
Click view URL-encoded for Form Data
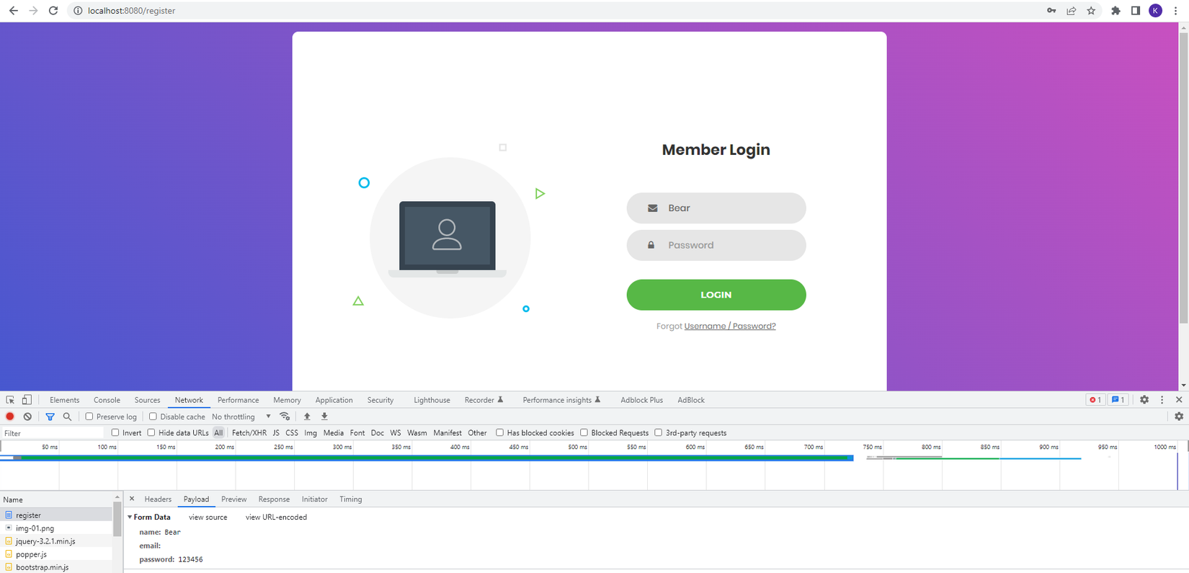click(x=276, y=518)
